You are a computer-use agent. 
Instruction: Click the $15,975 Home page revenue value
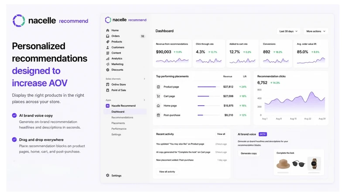[x=228, y=105]
